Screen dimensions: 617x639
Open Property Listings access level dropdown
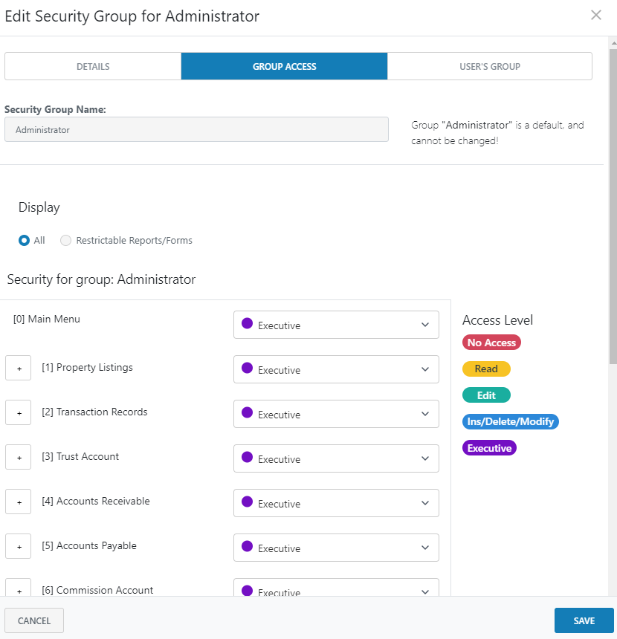[336, 369]
